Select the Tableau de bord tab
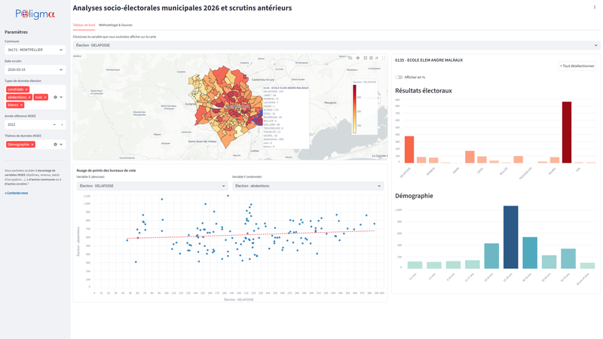Image resolution: width=603 pixels, height=339 pixels. click(x=84, y=25)
